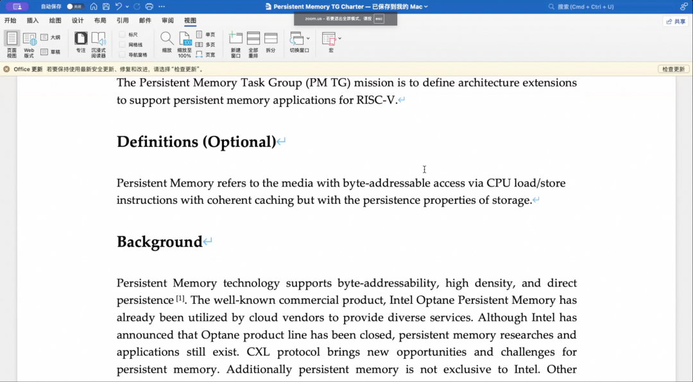Expand the Switch Windows (切换窗口) dropdown
Viewport: 693px width, 382px height.
point(308,38)
